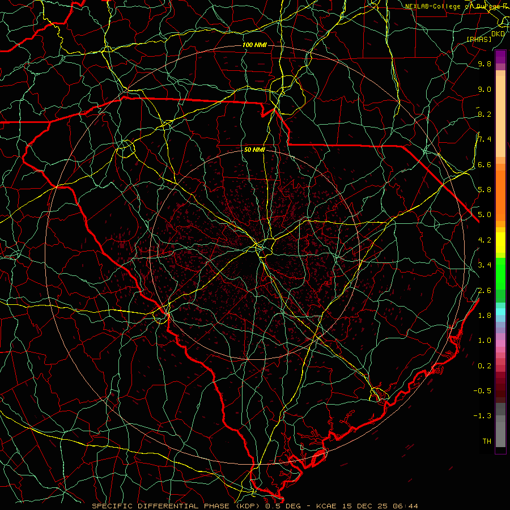Select the 1.0 value on the scale
Screen dimensions: 510x510
(x=484, y=341)
